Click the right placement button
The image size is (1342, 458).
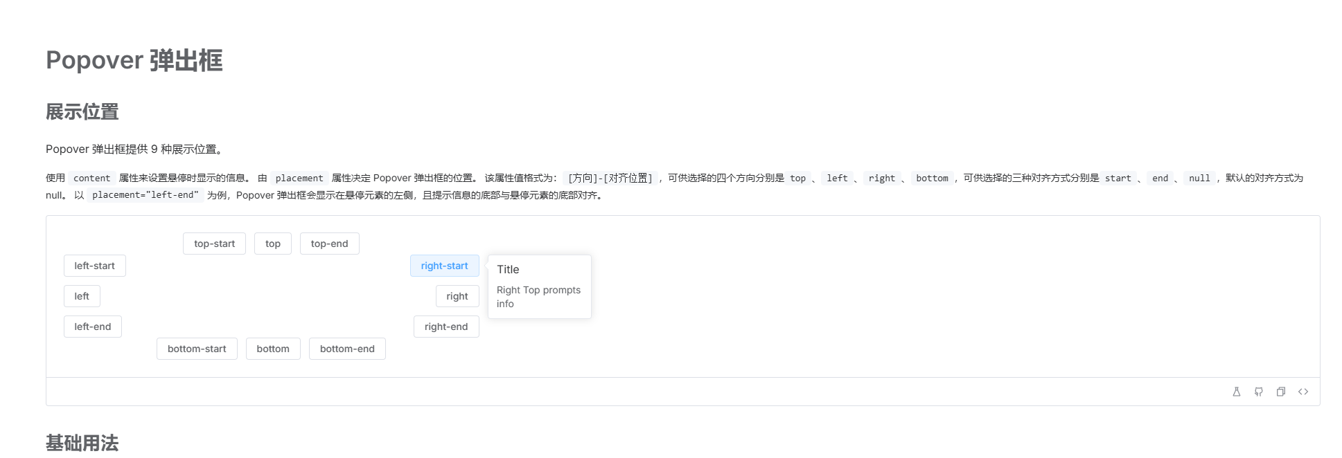click(x=457, y=296)
